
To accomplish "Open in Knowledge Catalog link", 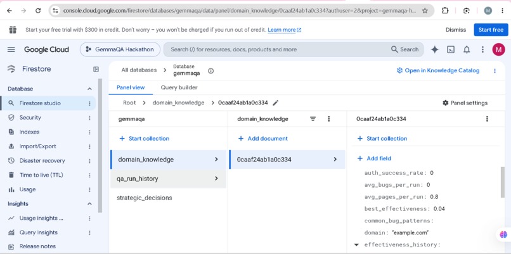I will pos(438,71).
